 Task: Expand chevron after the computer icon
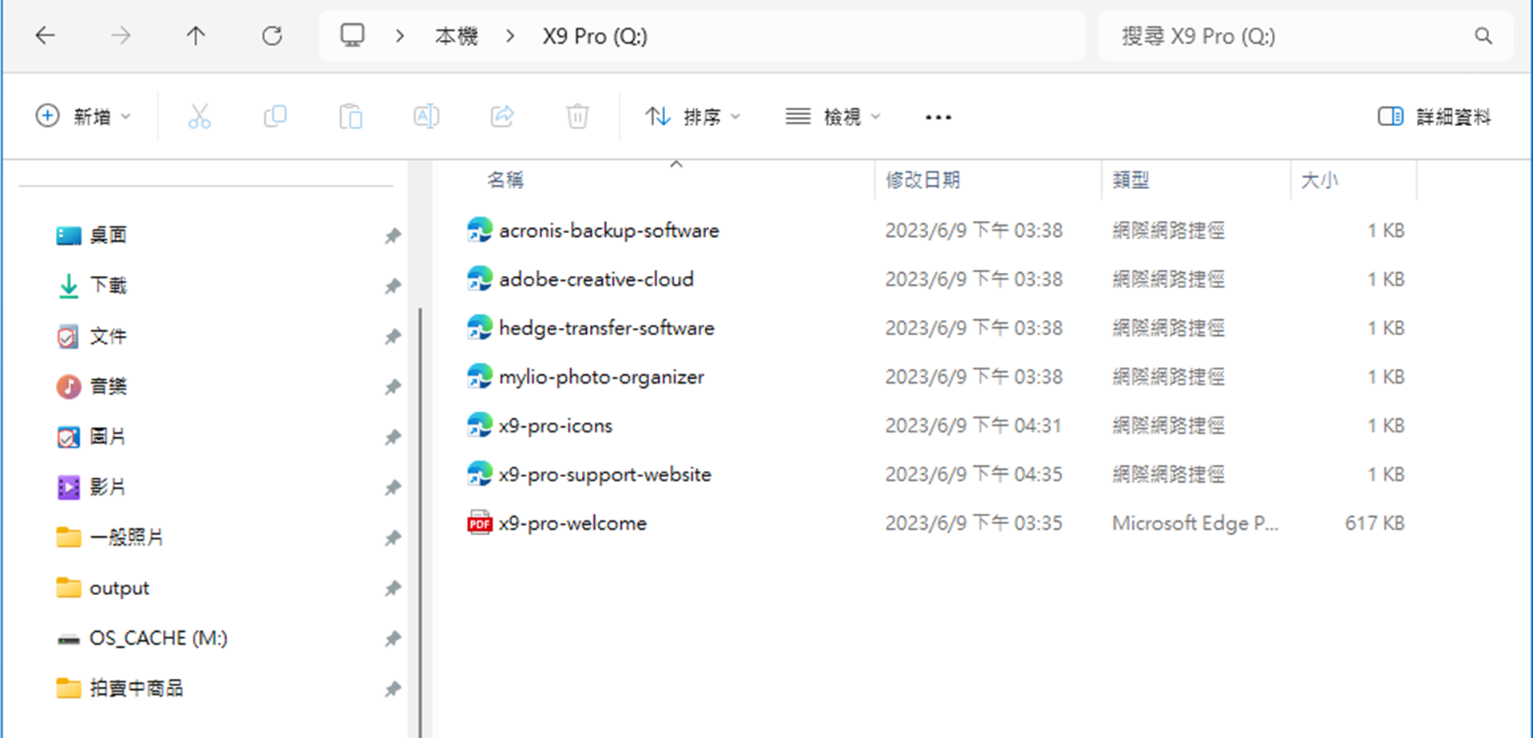pyautogui.click(x=400, y=36)
